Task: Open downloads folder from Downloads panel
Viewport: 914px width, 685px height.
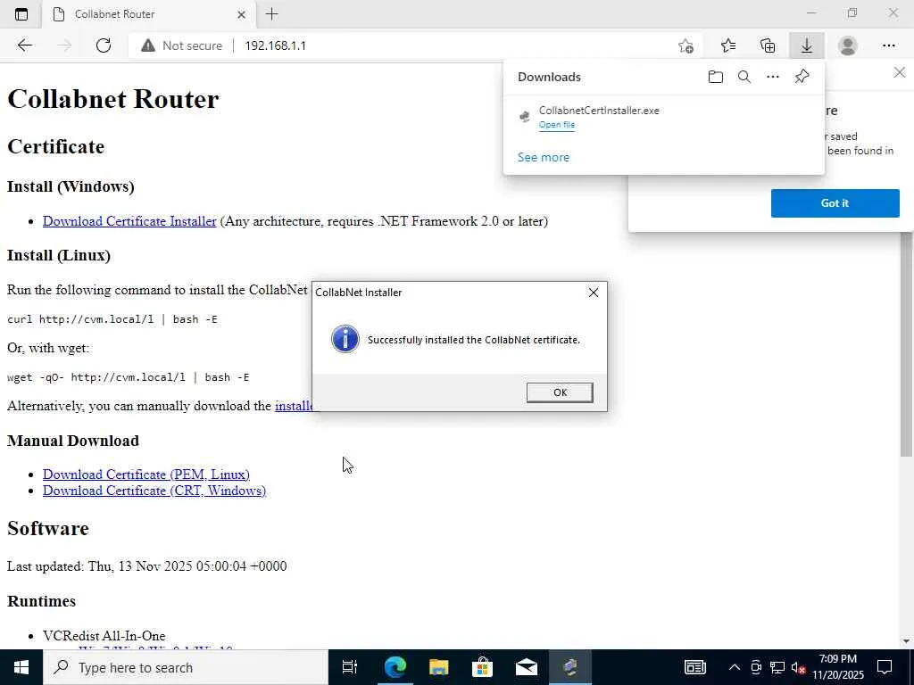Action: tap(715, 77)
